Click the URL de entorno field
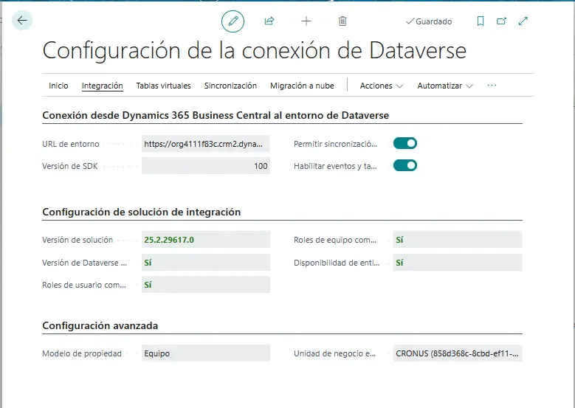Image resolution: width=575 pixels, height=408 pixels. point(206,144)
